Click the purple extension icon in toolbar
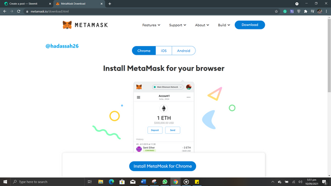 (292, 11)
